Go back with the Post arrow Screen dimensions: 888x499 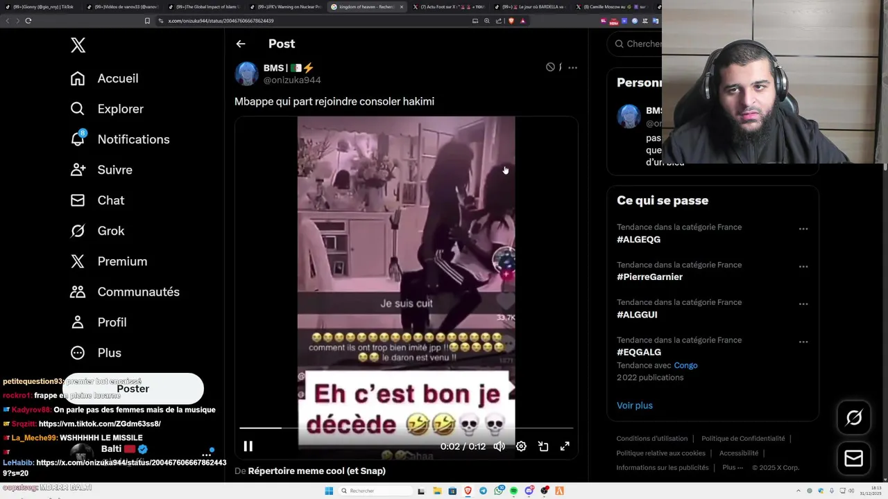pos(241,44)
